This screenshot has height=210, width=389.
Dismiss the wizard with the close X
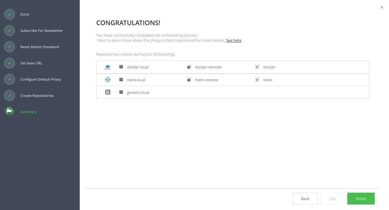tap(382, 7)
